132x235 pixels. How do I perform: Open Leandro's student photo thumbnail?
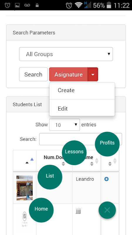(25, 188)
